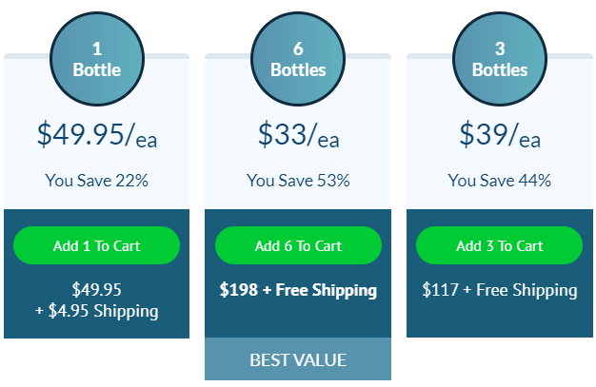Click the You Save 44% label
596x387 pixels.
click(500, 181)
